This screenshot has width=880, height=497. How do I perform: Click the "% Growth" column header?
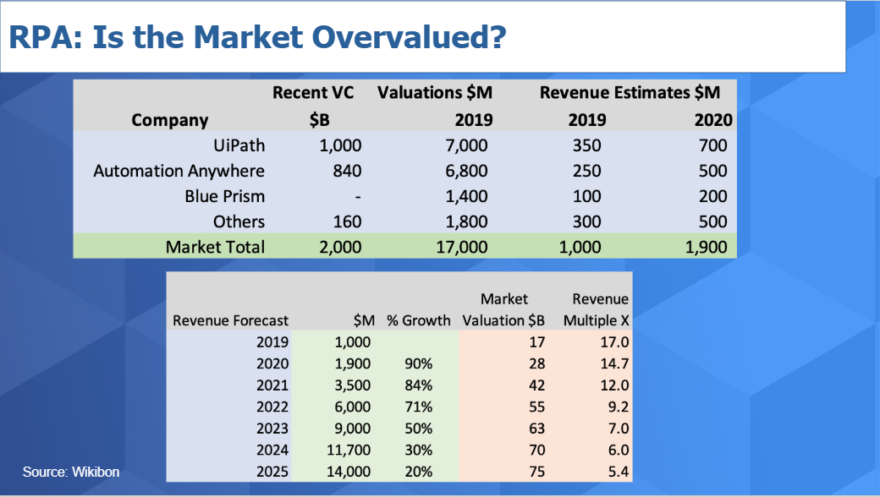pyautogui.click(x=418, y=320)
